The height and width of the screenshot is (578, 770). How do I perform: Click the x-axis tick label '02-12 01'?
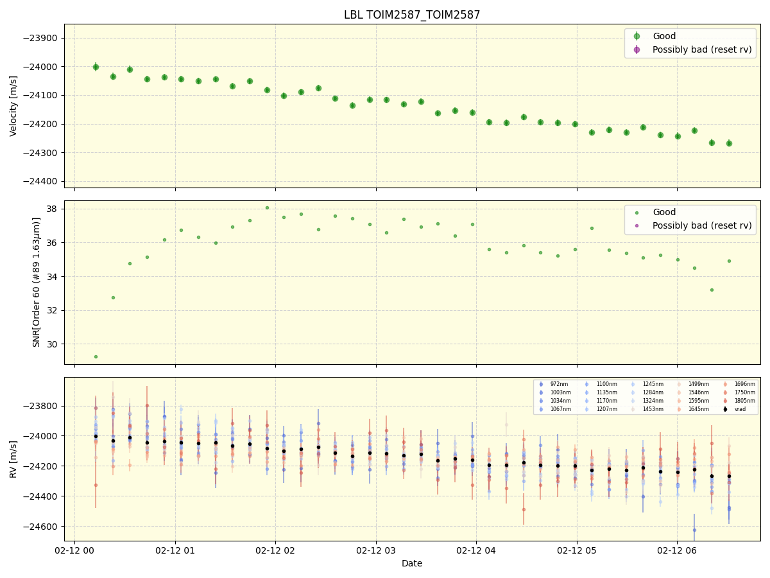click(175, 550)
